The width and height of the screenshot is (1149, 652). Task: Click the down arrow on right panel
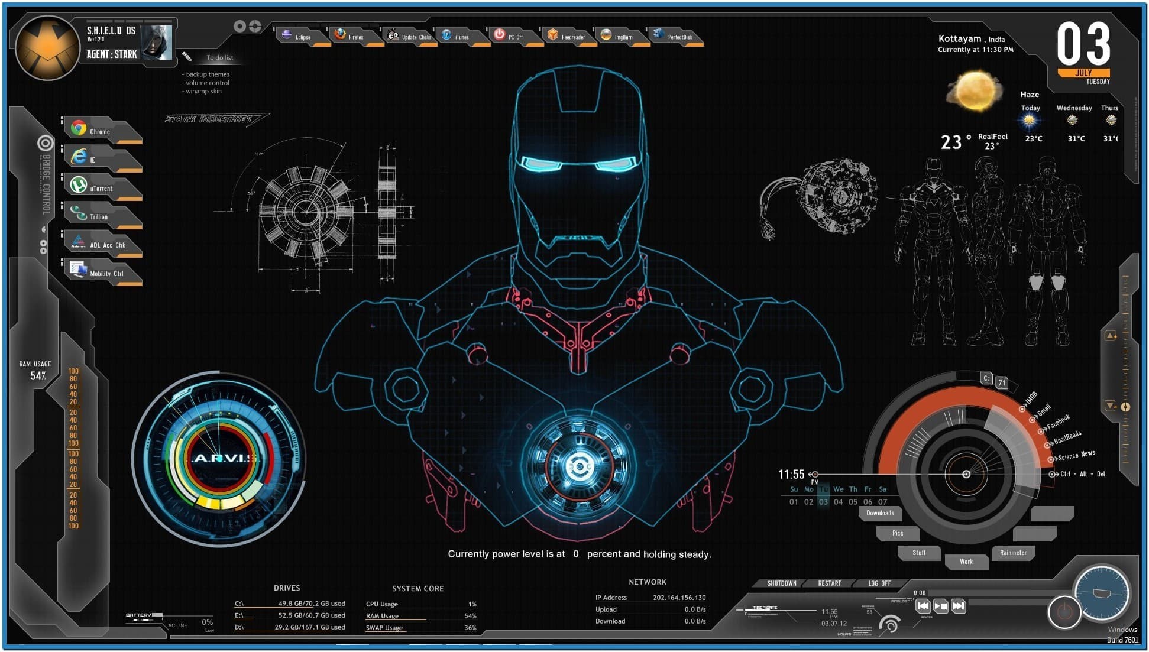[x=1110, y=406]
